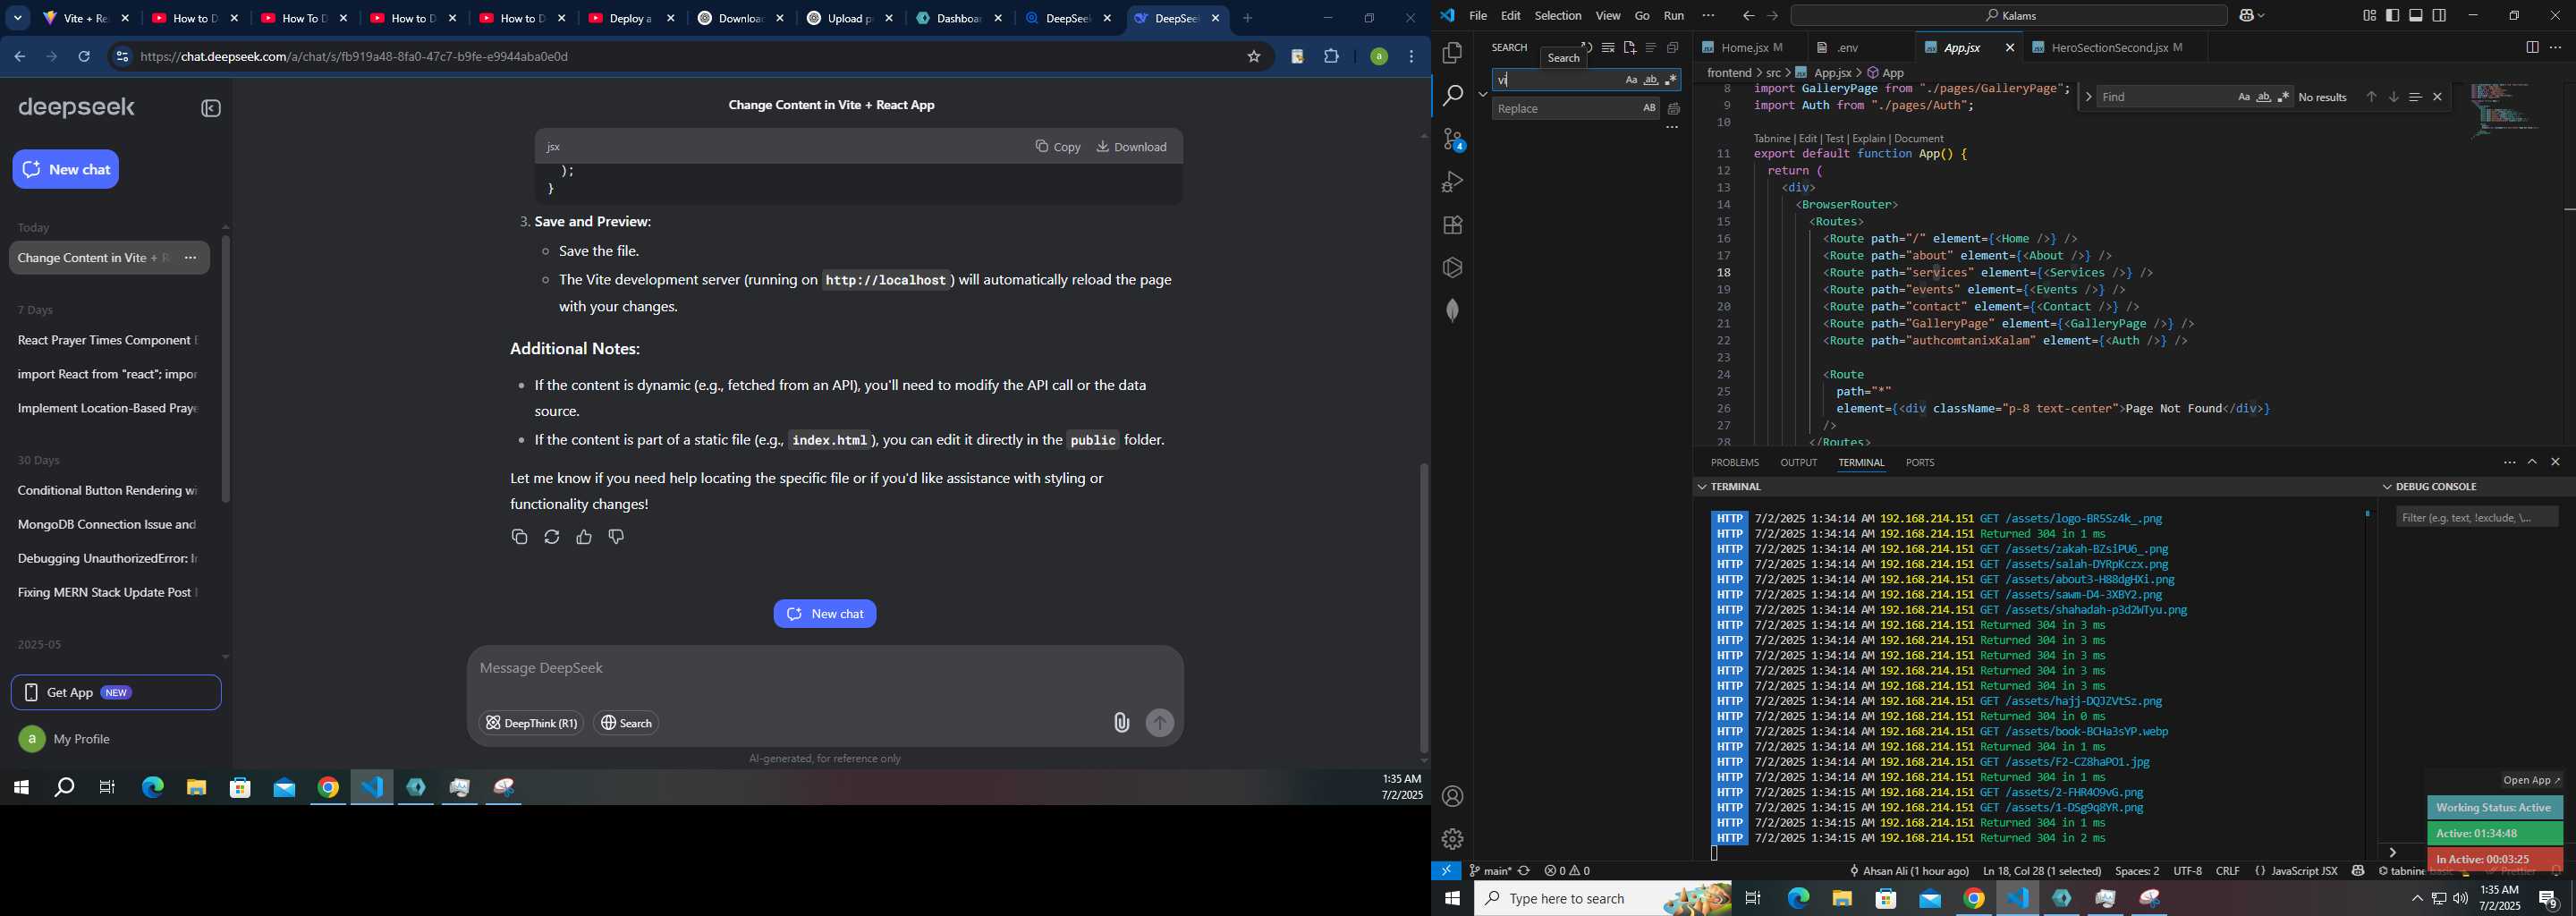The image size is (2576, 916).
Task: Toggle Match Case in the editor Find widget
Action: coord(2244,97)
